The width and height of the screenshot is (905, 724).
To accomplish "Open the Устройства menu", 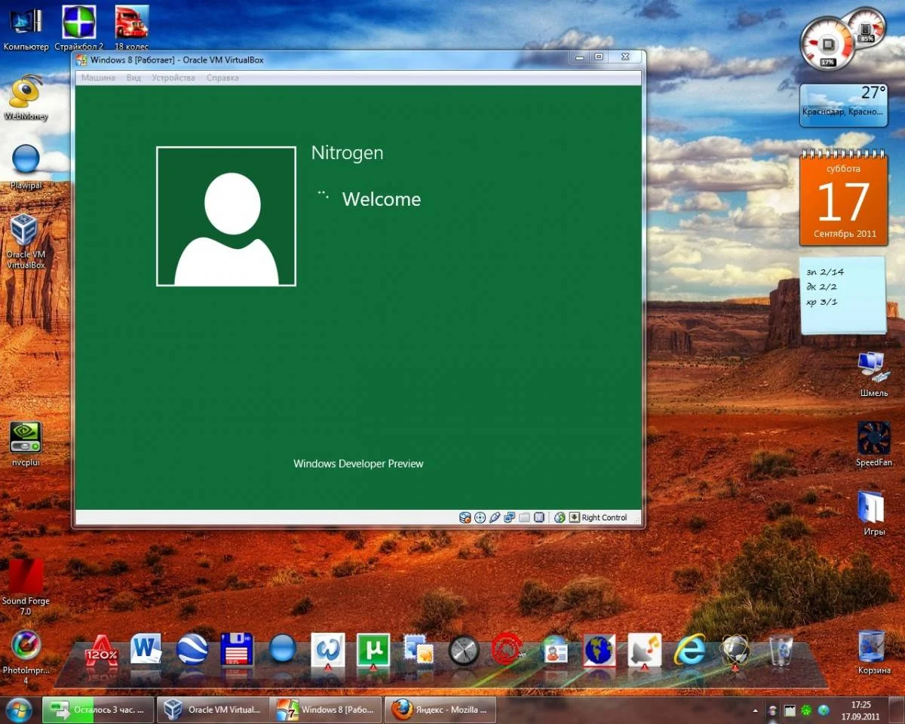I will tap(173, 78).
